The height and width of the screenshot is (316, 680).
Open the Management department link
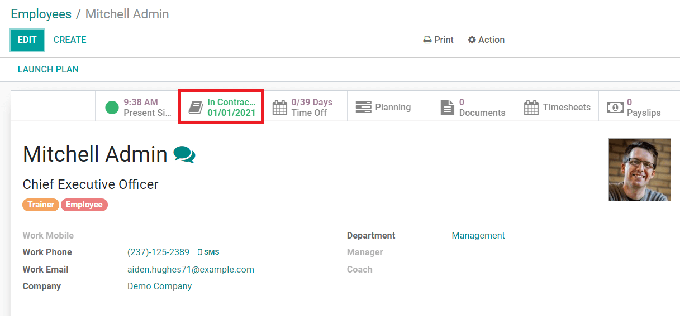pos(478,236)
